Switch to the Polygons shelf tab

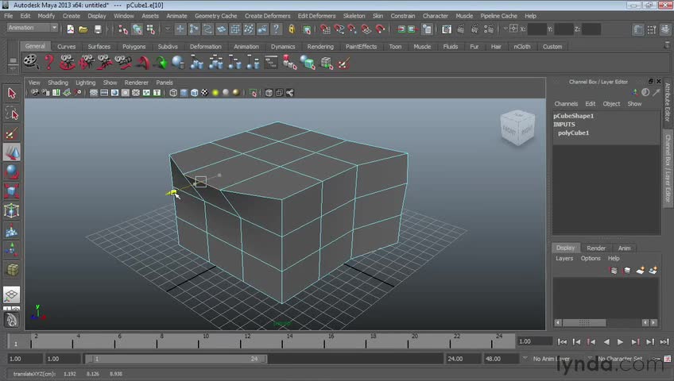134,47
